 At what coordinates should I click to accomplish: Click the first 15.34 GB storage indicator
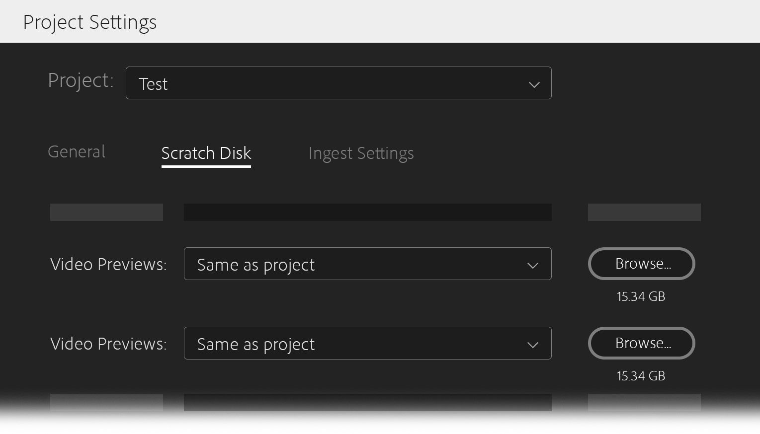pyautogui.click(x=641, y=296)
